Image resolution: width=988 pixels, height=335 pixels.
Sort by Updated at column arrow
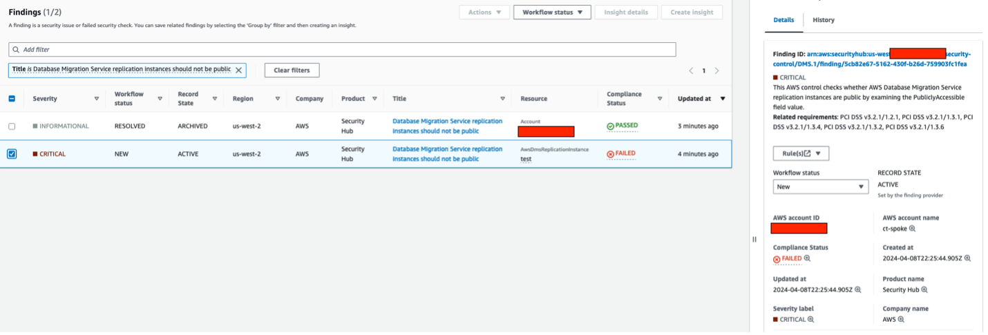(723, 99)
